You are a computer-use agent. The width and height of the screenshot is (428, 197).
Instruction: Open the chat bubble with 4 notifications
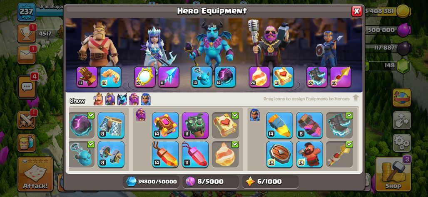[27, 87]
